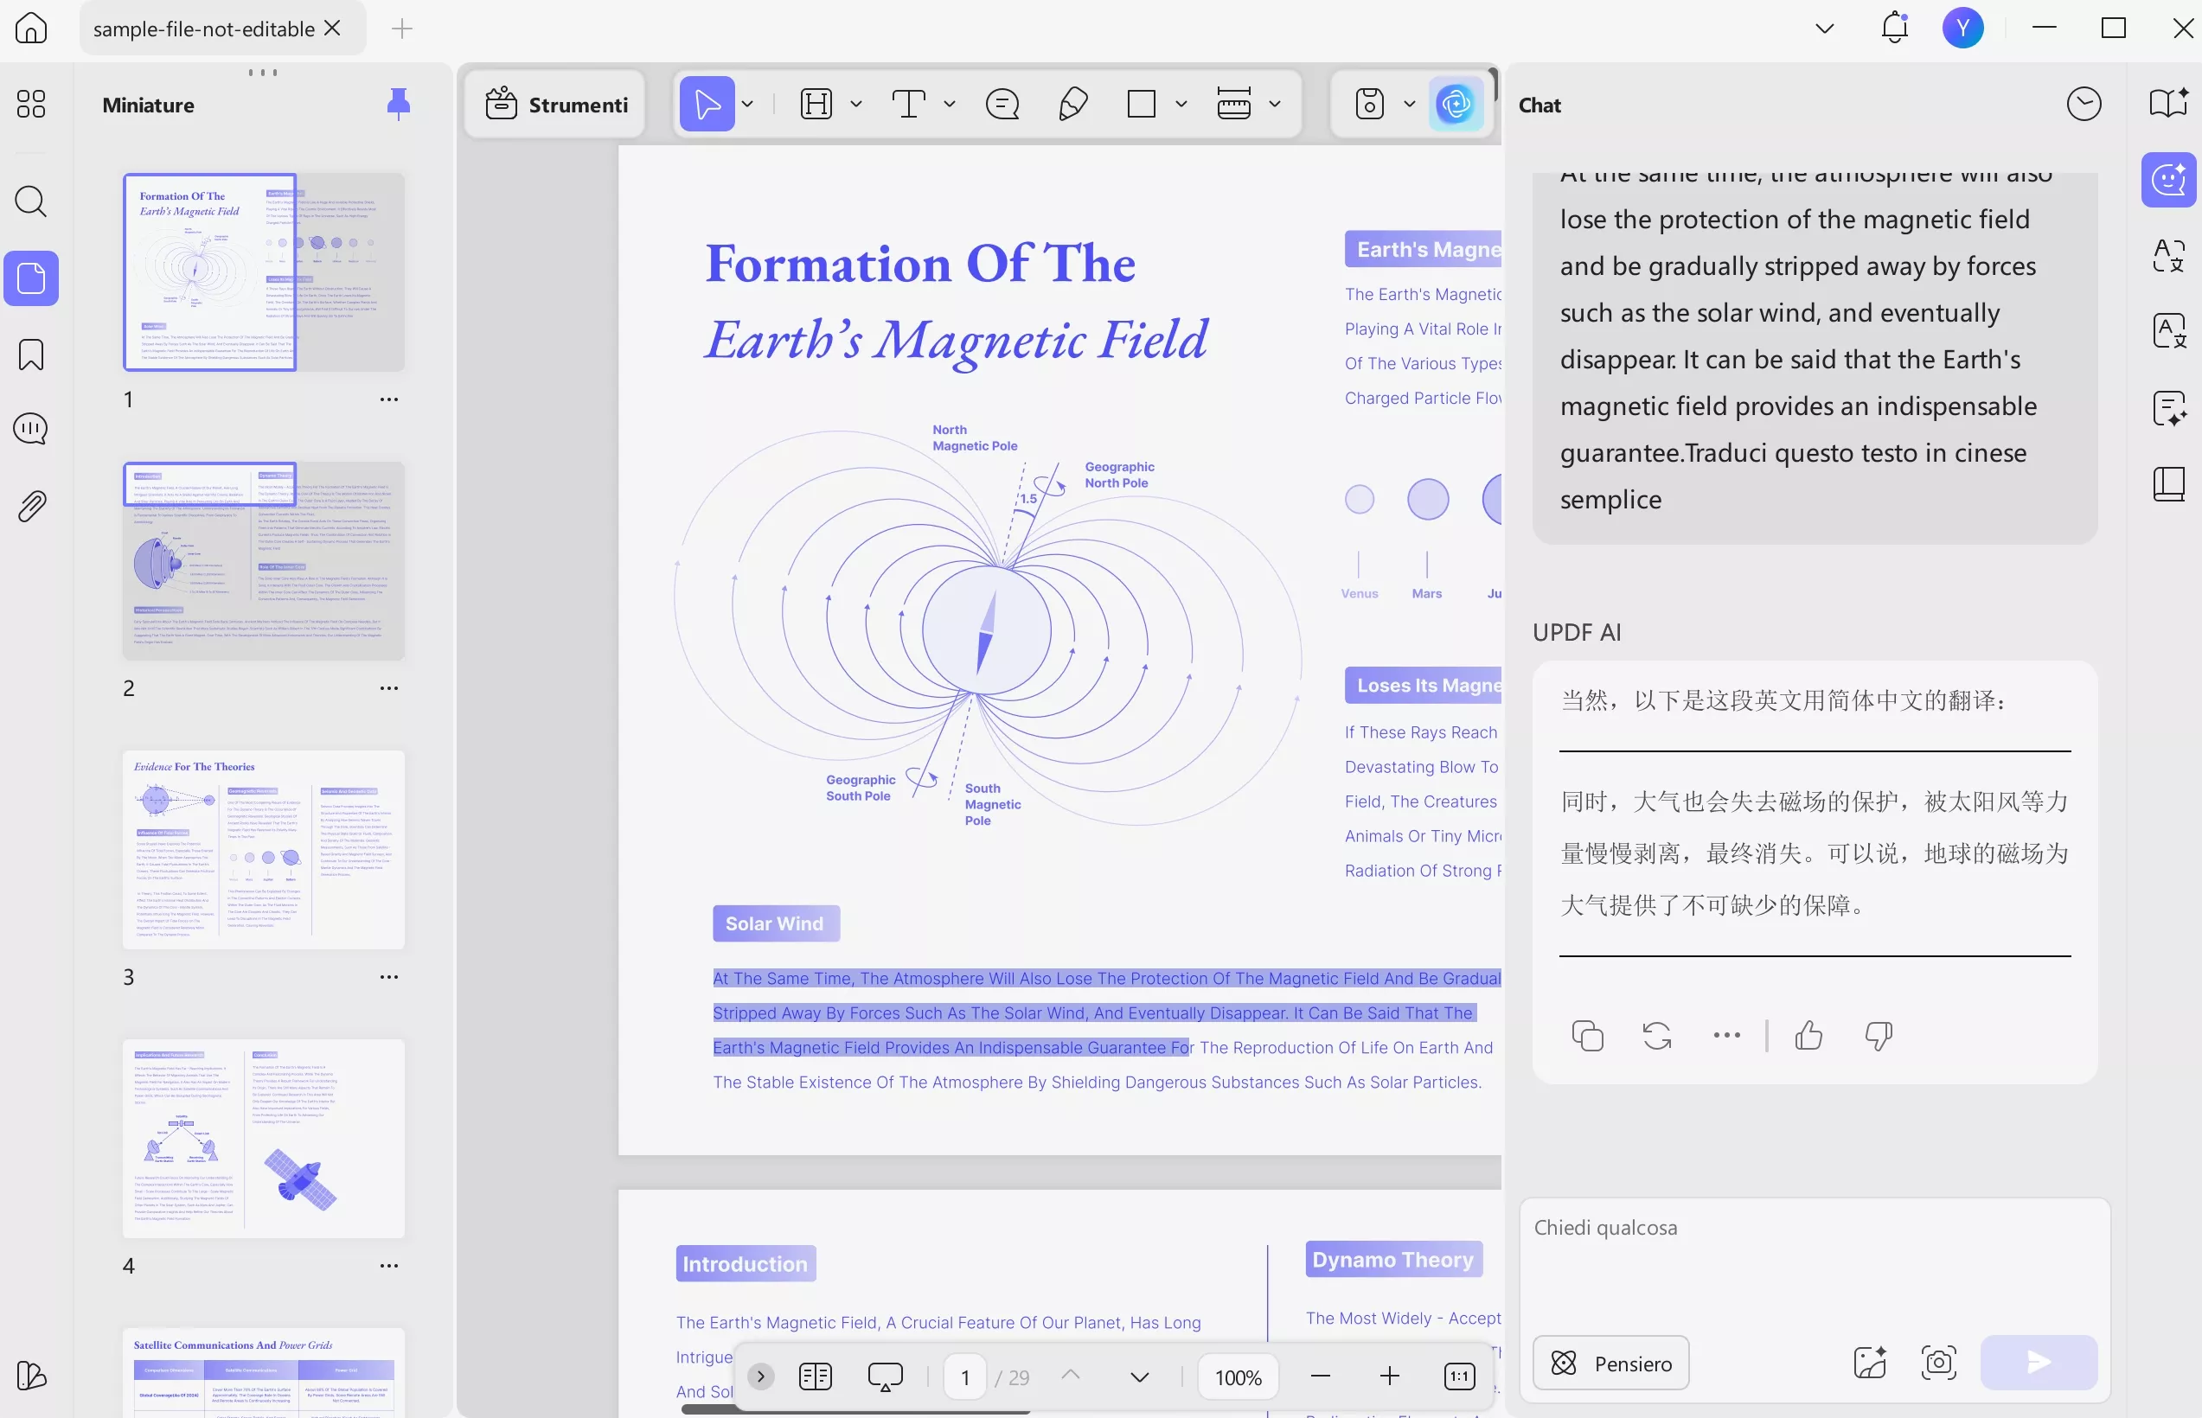The width and height of the screenshot is (2202, 1418).
Task: Open the AI book sparkle icon
Action: (x=2169, y=103)
